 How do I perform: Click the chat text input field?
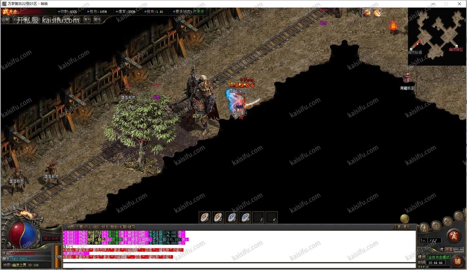[239, 266]
